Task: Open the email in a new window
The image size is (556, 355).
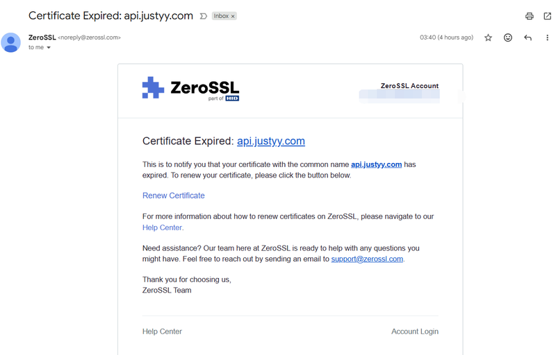Action: pos(547,16)
